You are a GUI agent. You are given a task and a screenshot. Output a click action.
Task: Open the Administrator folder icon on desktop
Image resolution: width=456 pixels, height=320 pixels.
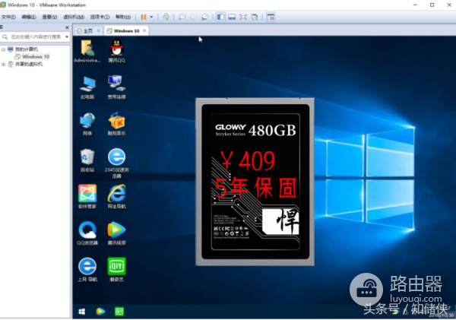tap(87, 50)
